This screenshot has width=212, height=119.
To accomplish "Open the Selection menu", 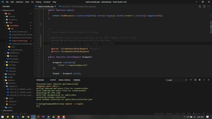I will [20, 2].
